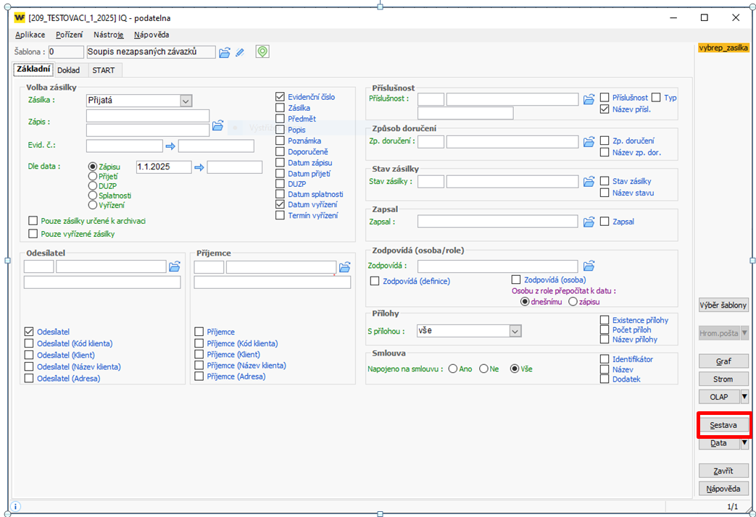This screenshot has height=517, width=756.
Task: Check the Zodpovídá (definice) checkbox
Action: coord(375,281)
